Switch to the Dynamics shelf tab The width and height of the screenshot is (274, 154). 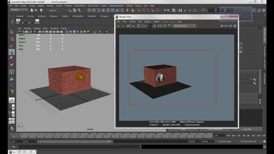tap(104, 16)
